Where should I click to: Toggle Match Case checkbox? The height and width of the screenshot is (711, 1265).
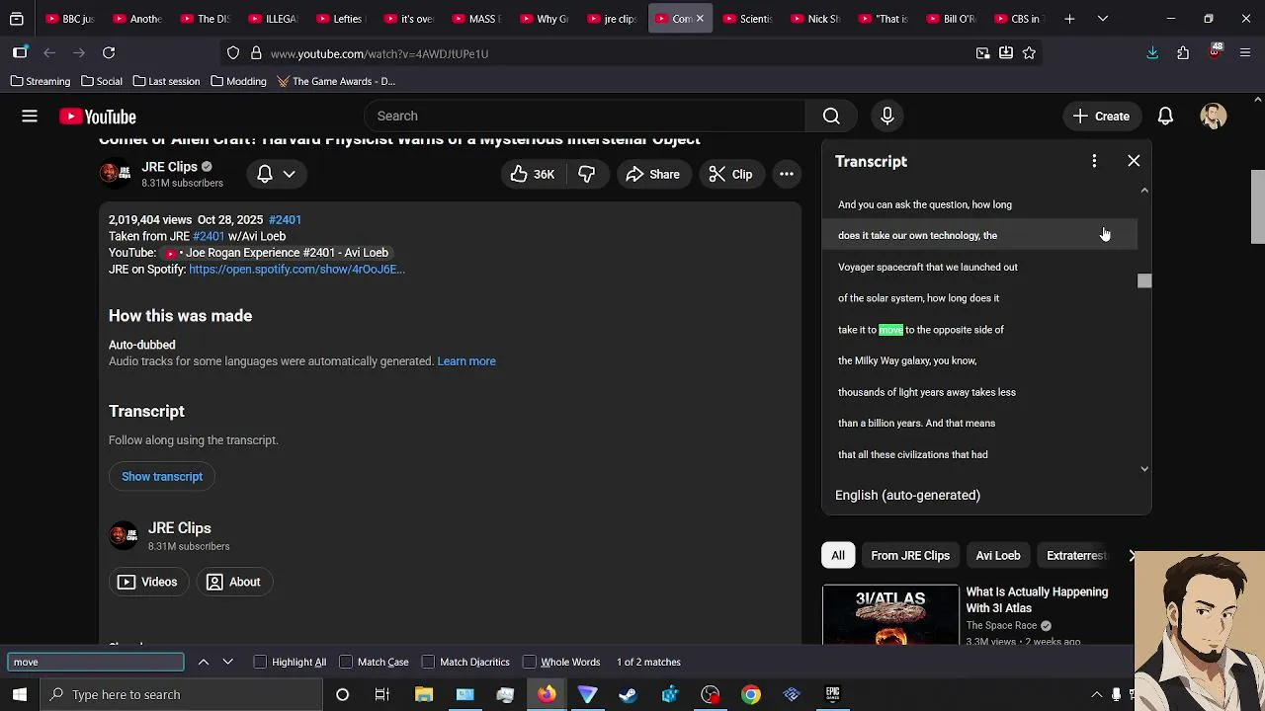tap(346, 662)
